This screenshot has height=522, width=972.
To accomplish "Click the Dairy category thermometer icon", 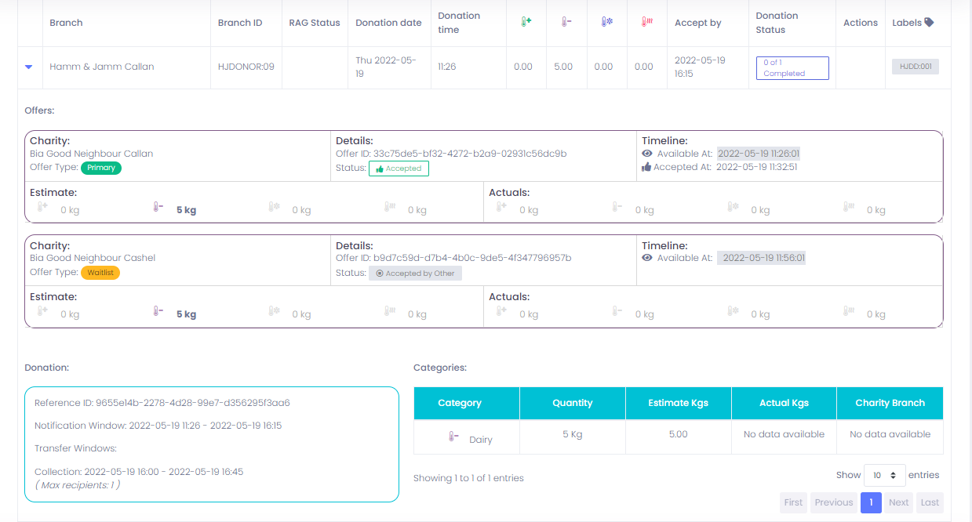I will [x=453, y=437].
